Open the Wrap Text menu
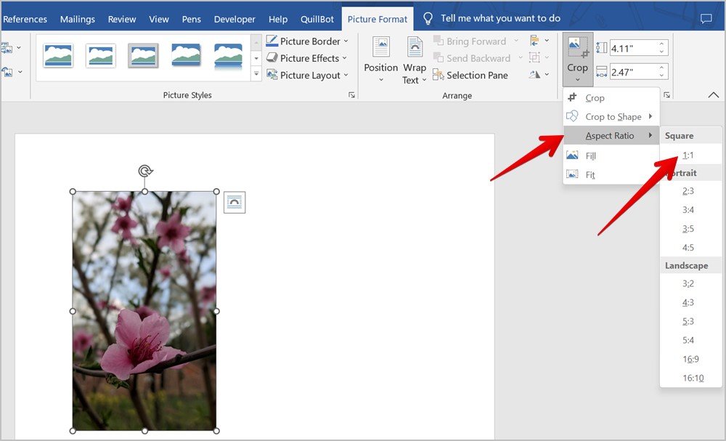 [x=414, y=60]
